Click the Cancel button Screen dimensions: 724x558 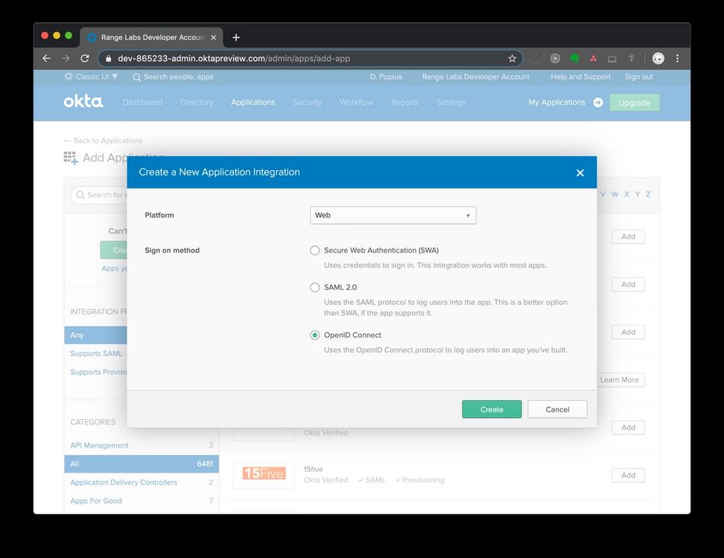(557, 409)
